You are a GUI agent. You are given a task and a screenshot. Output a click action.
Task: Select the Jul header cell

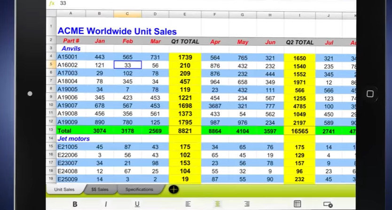click(x=329, y=43)
